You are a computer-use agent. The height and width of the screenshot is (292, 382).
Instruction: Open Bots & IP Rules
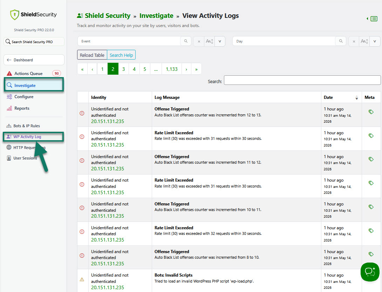click(x=27, y=126)
